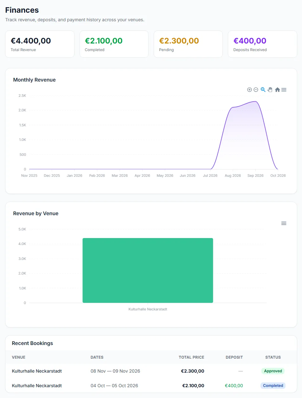
Task: Click the Deposits Received card
Action: (x=262, y=44)
